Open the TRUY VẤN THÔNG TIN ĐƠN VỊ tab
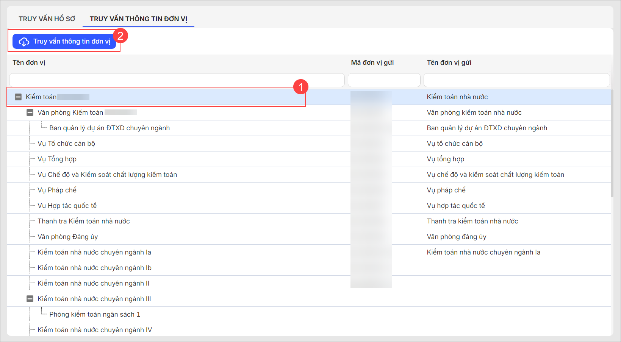 138,19
